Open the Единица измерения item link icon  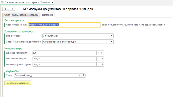[x=102, y=53]
